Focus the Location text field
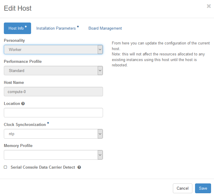Screen dimensions: 214x195 53,113
